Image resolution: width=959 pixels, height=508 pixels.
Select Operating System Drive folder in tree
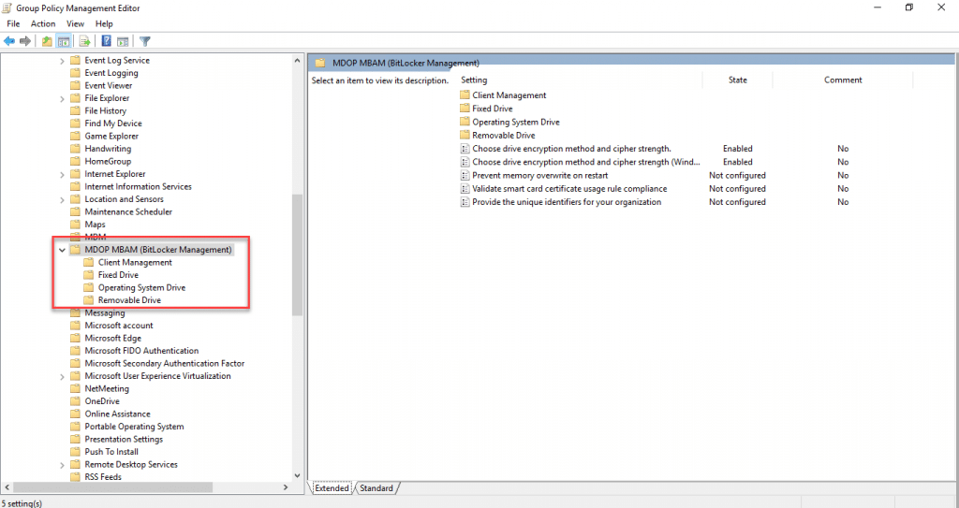140,288
